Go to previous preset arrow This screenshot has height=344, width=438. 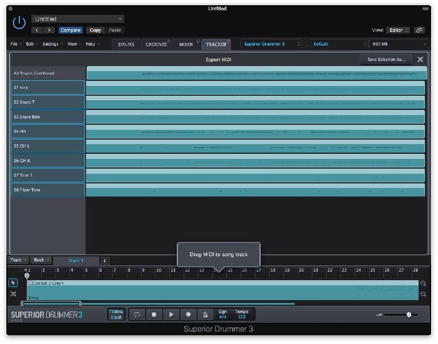pyautogui.click(x=37, y=30)
